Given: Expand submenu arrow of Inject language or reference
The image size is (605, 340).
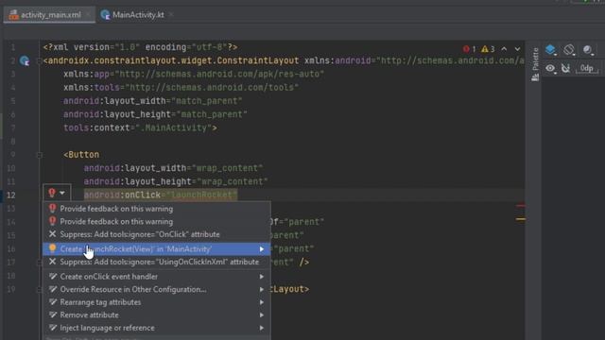Looking at the screenshot, I should pyautogui.click(x=262, y=328).
